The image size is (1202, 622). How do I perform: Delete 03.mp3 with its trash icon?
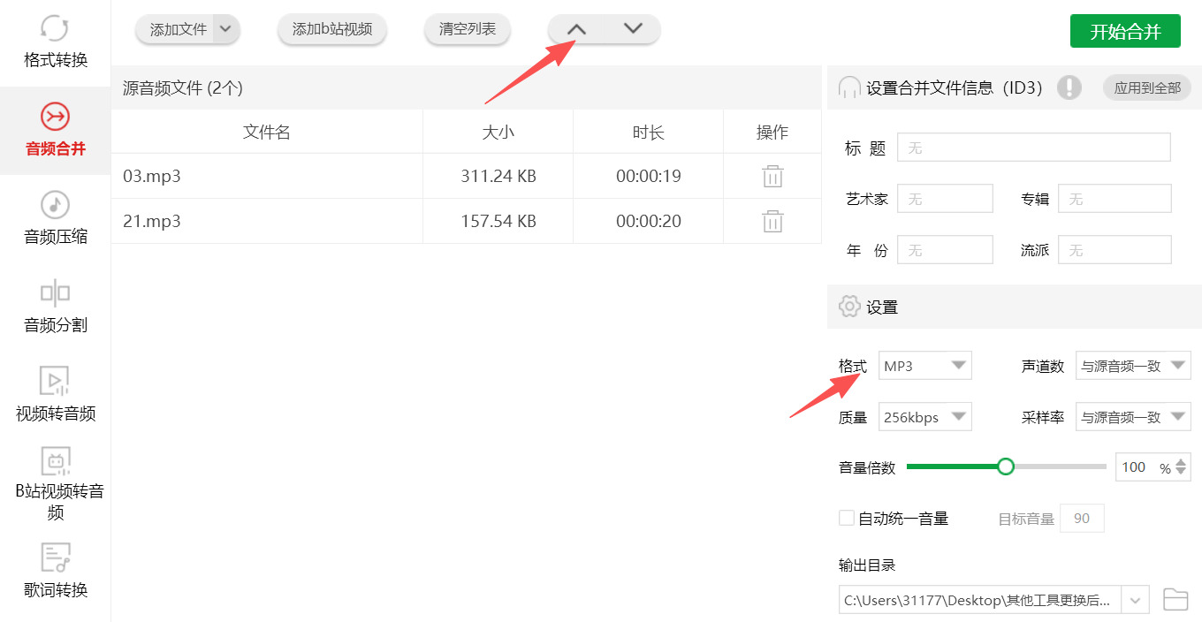pos(772,176)
